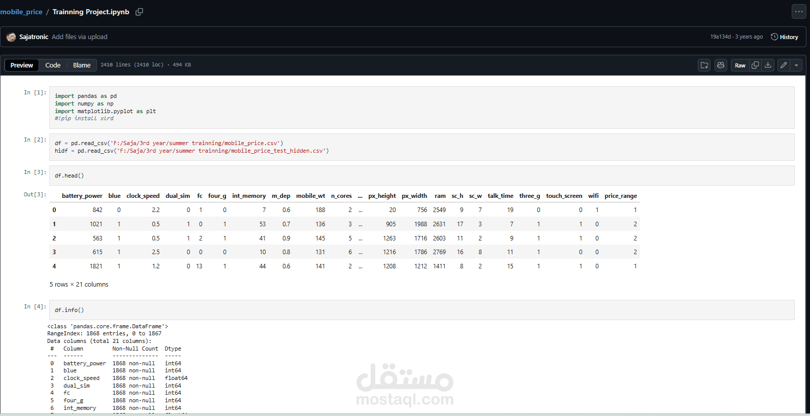Switch to the Preview tab
The width and height of the screenshot is (810, 416).
tap(22, 65)
